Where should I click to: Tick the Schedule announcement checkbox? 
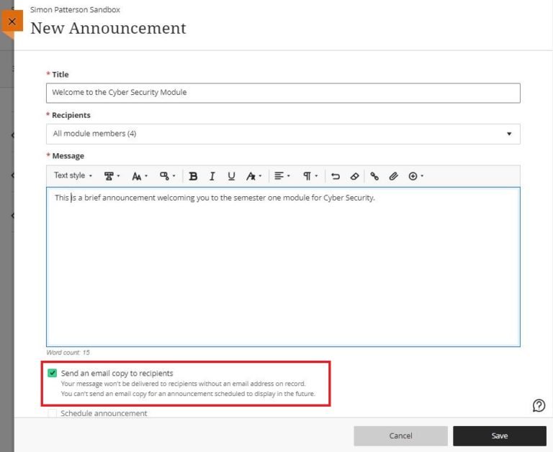tap(52, 413)
